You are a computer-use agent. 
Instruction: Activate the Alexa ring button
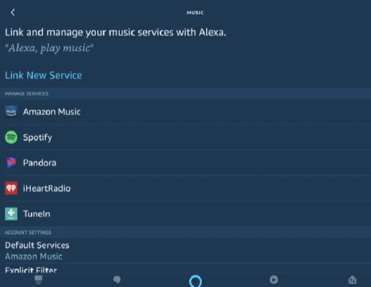pyautogui.click(x=195, y=281)
